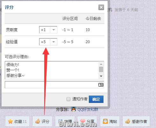Viewport: 156px width, 128px height.
Task: Confirm rating with 确定 button
Action: pyautogui.click(x=96, y=99)
